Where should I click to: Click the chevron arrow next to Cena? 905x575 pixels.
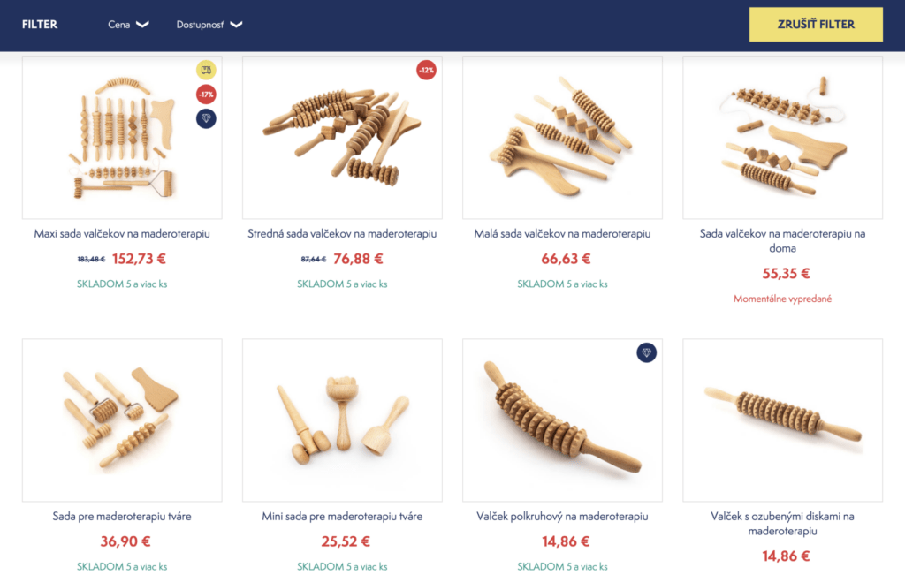click(x=142, y=24)
